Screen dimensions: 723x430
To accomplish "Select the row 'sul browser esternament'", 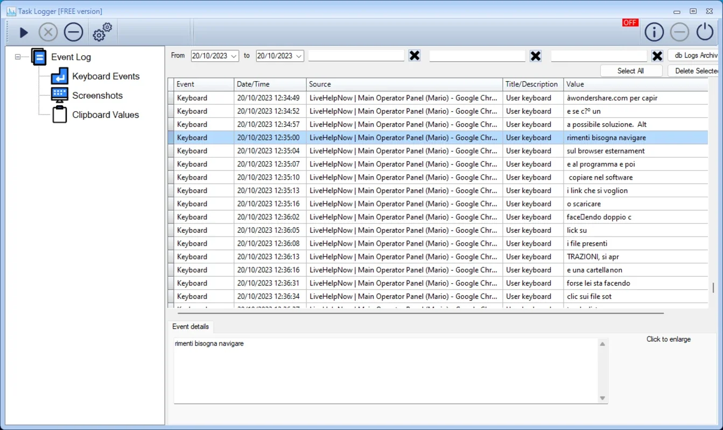I will pyautogui.click(x=438, y=151).
